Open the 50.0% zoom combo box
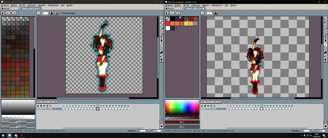 [156, 131]
